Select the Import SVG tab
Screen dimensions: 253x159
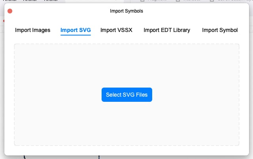coord(76,30)
